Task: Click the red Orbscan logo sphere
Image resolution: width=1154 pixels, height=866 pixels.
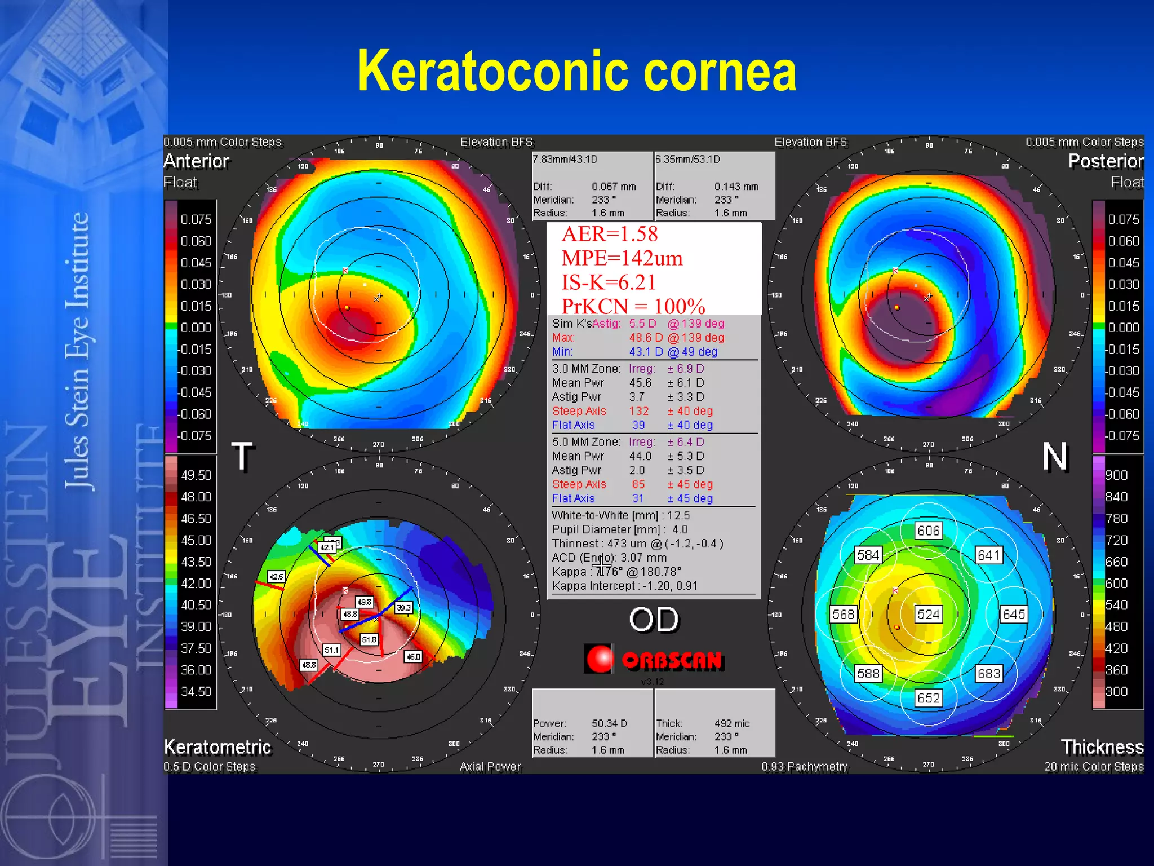Action: [600, 659]
